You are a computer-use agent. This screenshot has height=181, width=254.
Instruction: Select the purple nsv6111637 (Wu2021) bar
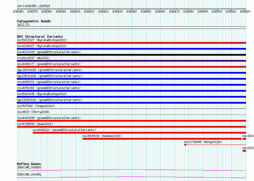(131, 61)
